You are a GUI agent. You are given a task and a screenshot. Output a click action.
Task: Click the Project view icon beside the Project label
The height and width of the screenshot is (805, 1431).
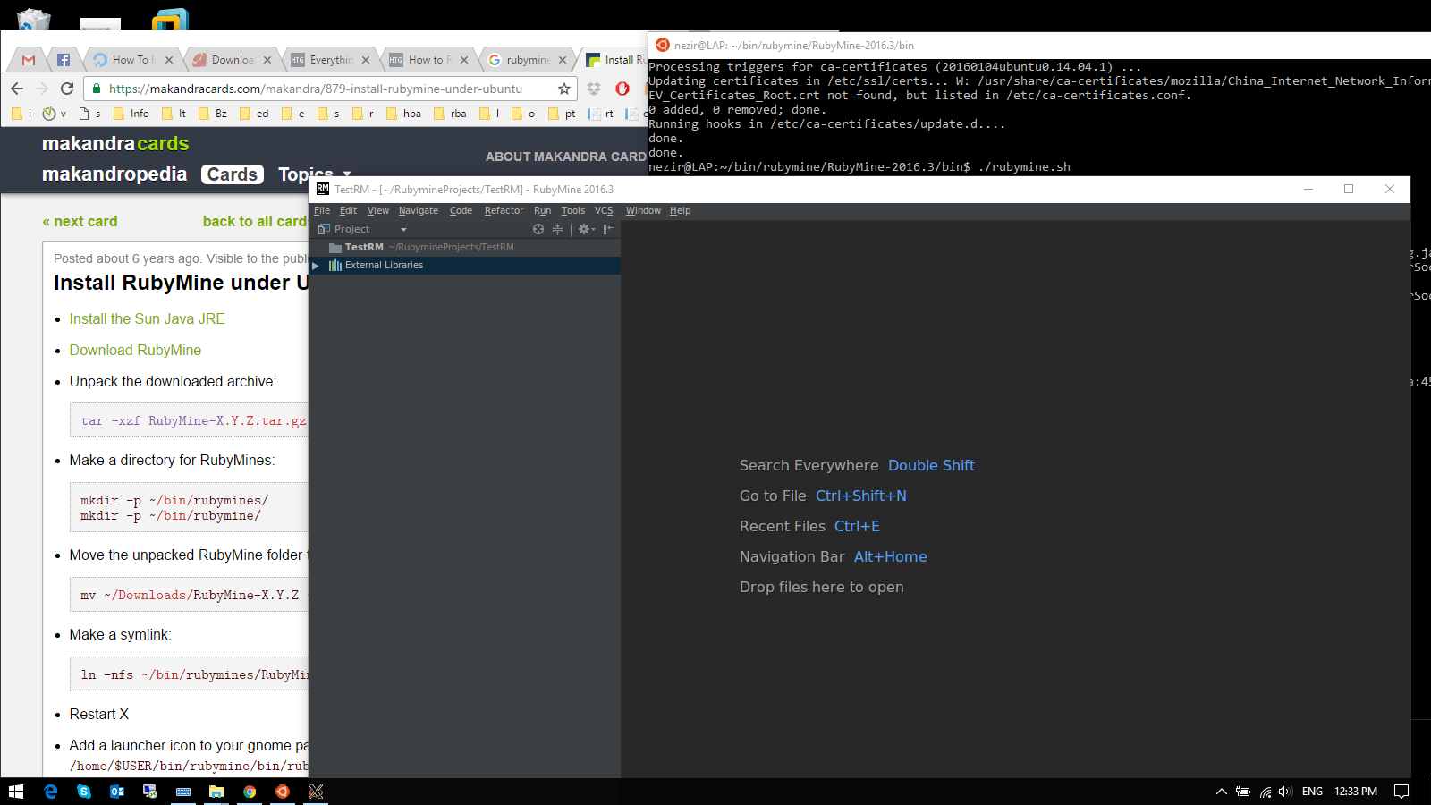323,229
